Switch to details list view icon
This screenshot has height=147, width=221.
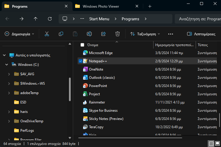211,144
